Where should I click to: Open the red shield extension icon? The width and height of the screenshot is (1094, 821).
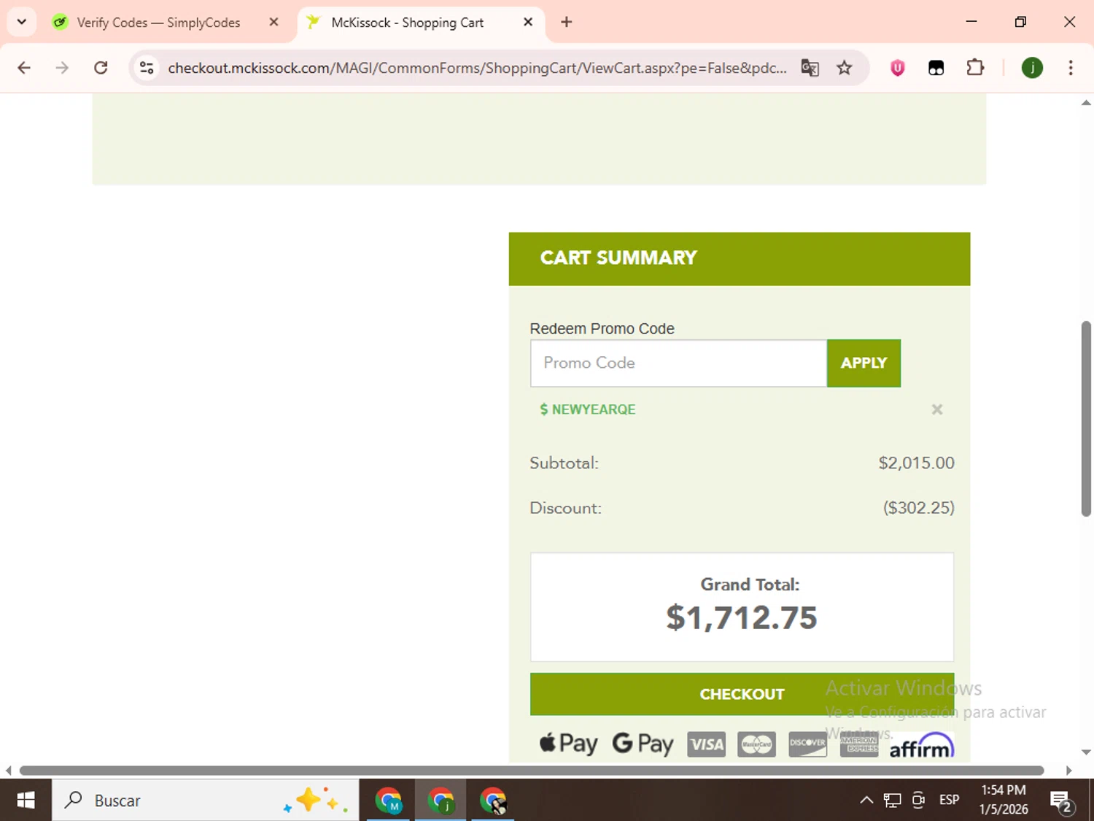898,68
